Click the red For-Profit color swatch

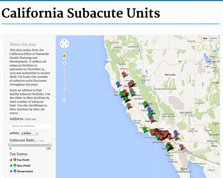(x=15, y=159)
